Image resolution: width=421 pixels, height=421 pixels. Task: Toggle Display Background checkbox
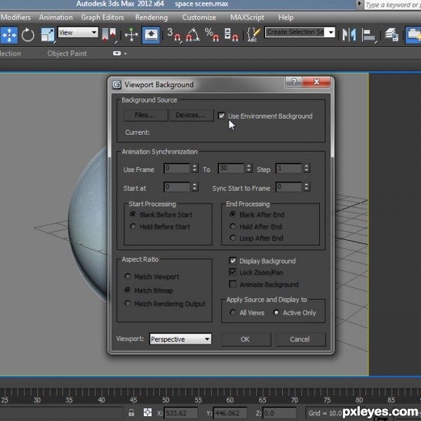[233, 261]
